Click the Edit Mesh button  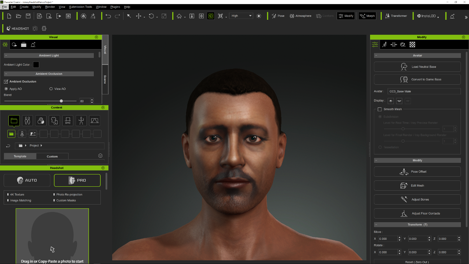pyautogui.click(x=417, y=186)
